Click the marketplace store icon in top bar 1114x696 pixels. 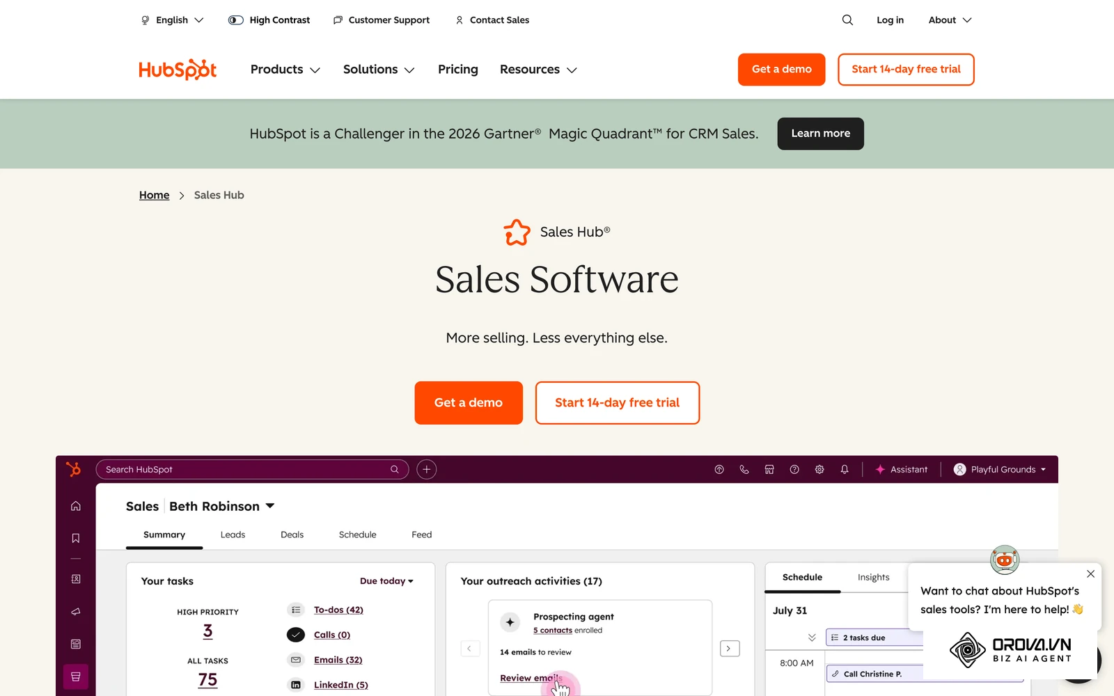point(769,470)
